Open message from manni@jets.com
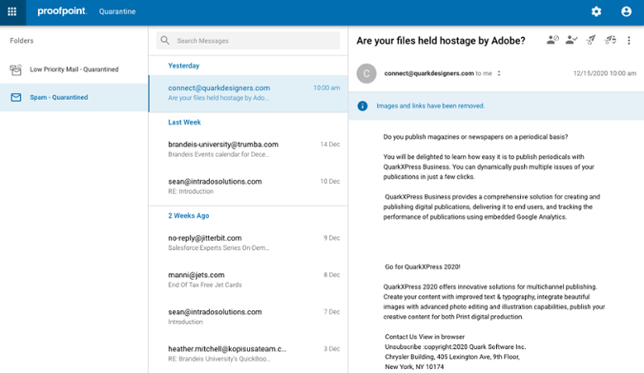 pos(248,280)
